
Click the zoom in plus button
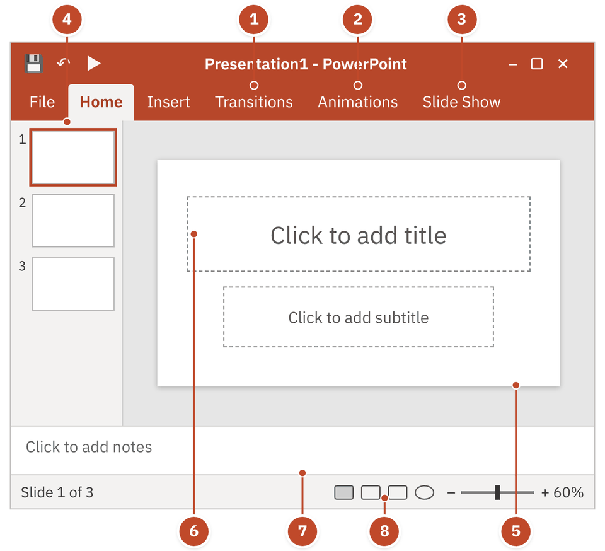[x=545, y=493]
